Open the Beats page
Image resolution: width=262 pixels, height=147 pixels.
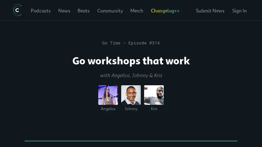[x=84, y=11]
